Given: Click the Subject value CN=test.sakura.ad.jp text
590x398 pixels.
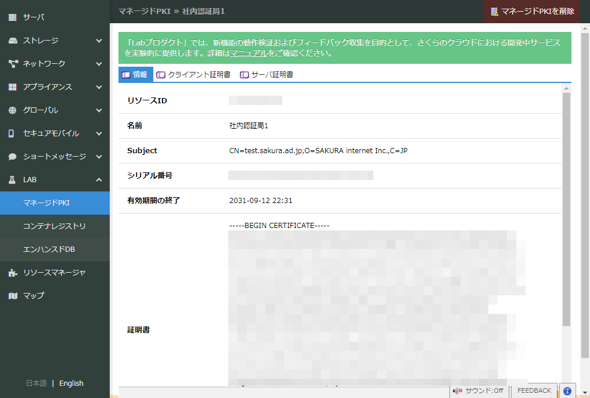Looking at the screenshot, I should [x=318, y=151].
